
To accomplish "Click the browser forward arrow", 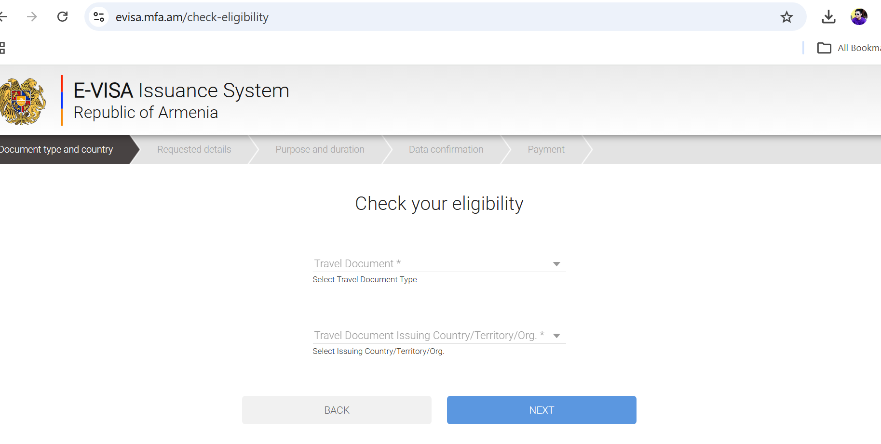I will click(x=32, y=17).
